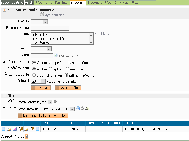
Task: Open the first document icon in results row
Action: tap(4, 129)
